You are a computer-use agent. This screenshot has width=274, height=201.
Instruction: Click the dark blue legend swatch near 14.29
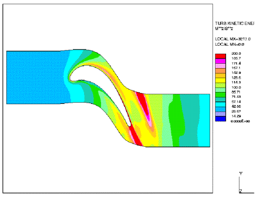(220, 119)
